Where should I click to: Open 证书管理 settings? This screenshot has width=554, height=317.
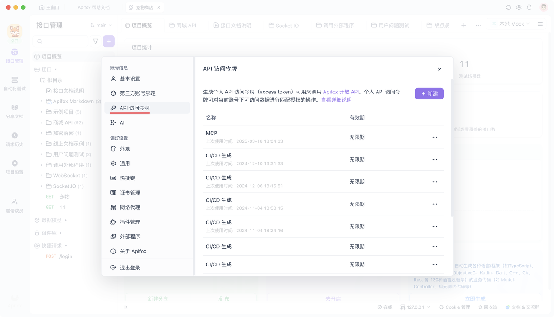tap(147, 193)
